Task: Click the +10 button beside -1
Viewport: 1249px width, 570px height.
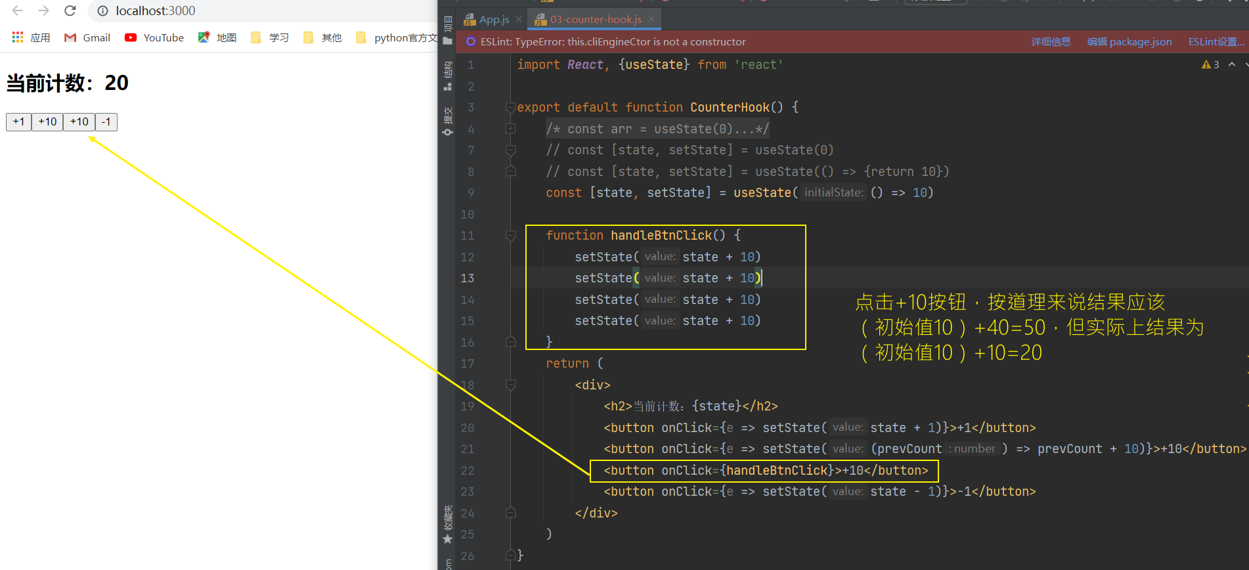Action: click(x=79, y=121)
